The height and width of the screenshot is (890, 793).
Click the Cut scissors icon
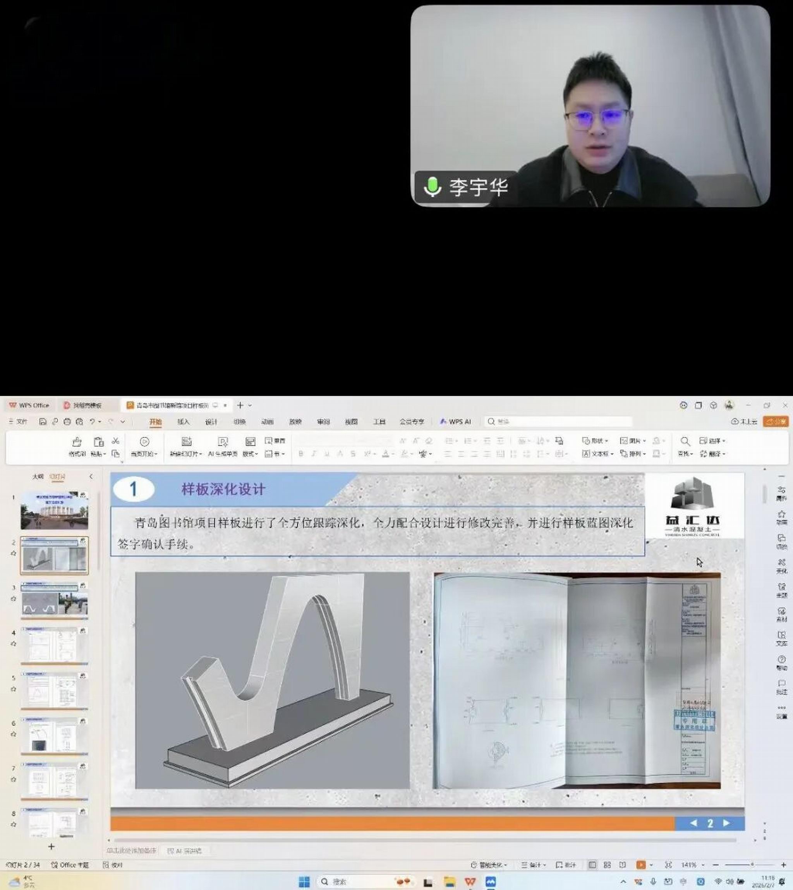(x=115, y=441)
